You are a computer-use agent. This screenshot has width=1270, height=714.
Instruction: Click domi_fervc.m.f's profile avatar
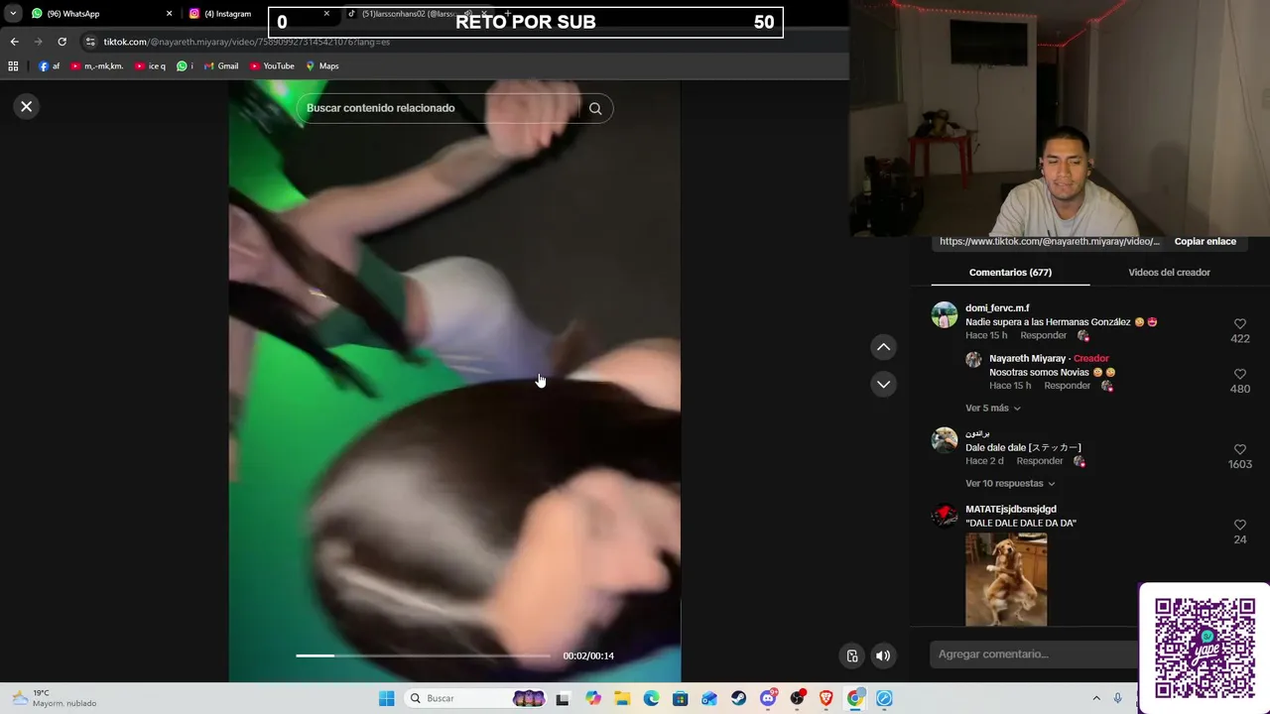[x=945, y=315]
